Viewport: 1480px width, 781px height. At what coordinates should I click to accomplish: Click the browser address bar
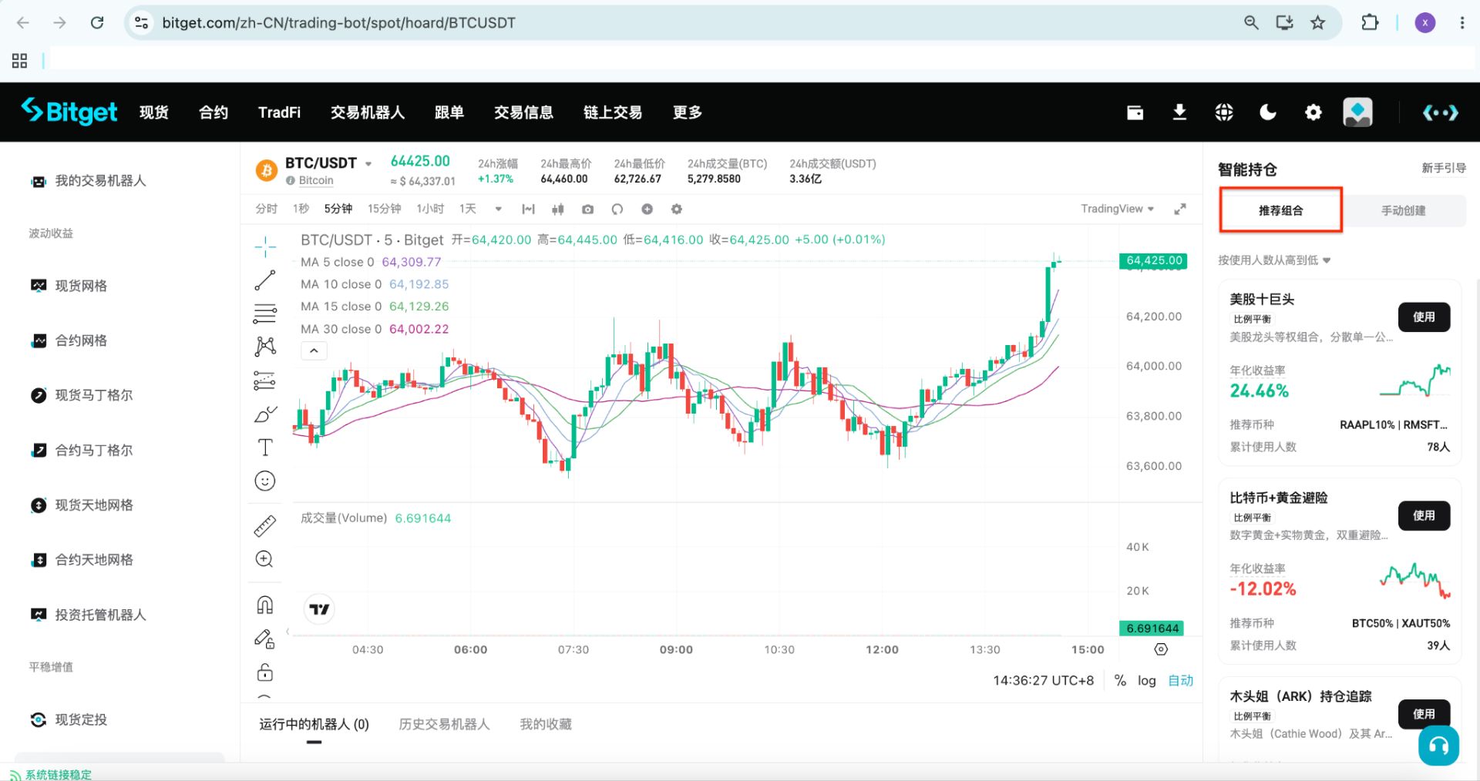click(694, 23)
